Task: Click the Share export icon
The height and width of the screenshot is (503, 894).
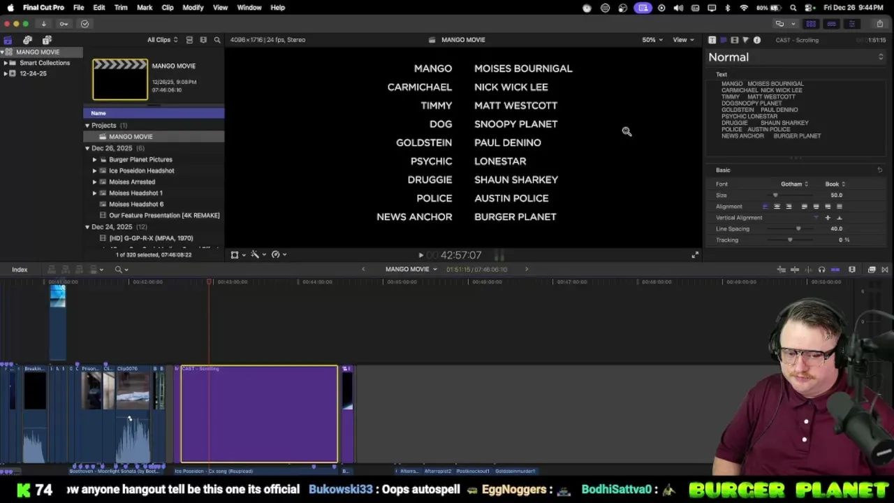Action: [879, 24]
